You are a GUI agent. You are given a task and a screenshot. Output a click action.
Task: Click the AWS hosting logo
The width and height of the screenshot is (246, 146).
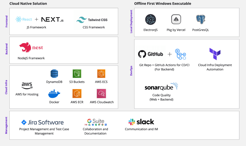click(27, 86)
